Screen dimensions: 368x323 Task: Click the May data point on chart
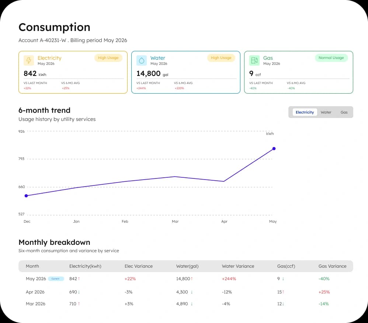point(274,149)
